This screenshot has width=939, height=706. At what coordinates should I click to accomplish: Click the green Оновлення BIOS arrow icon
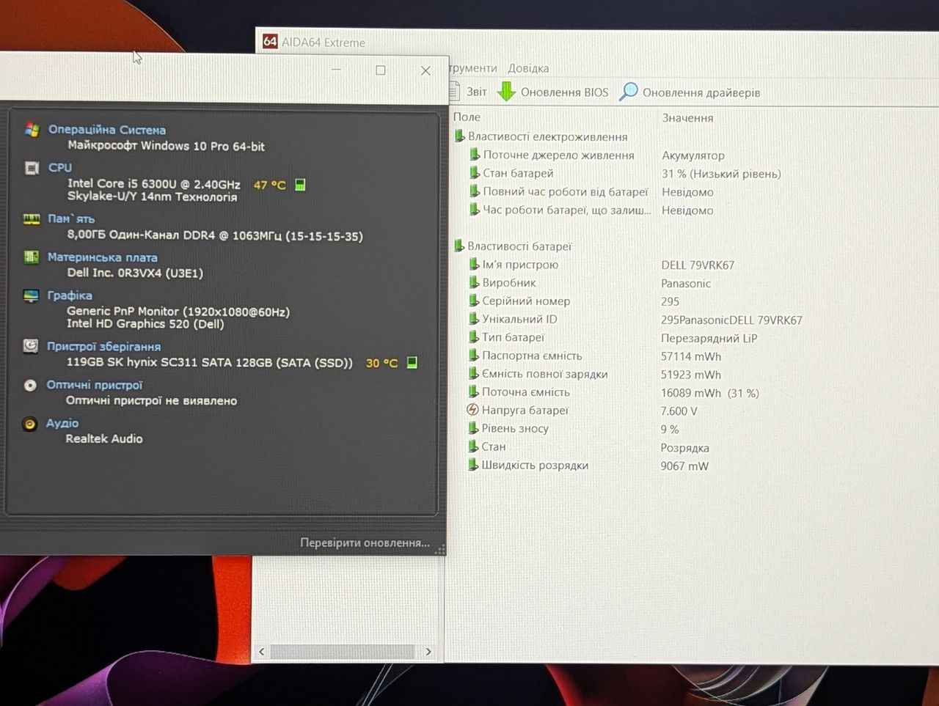pos(506,92)
